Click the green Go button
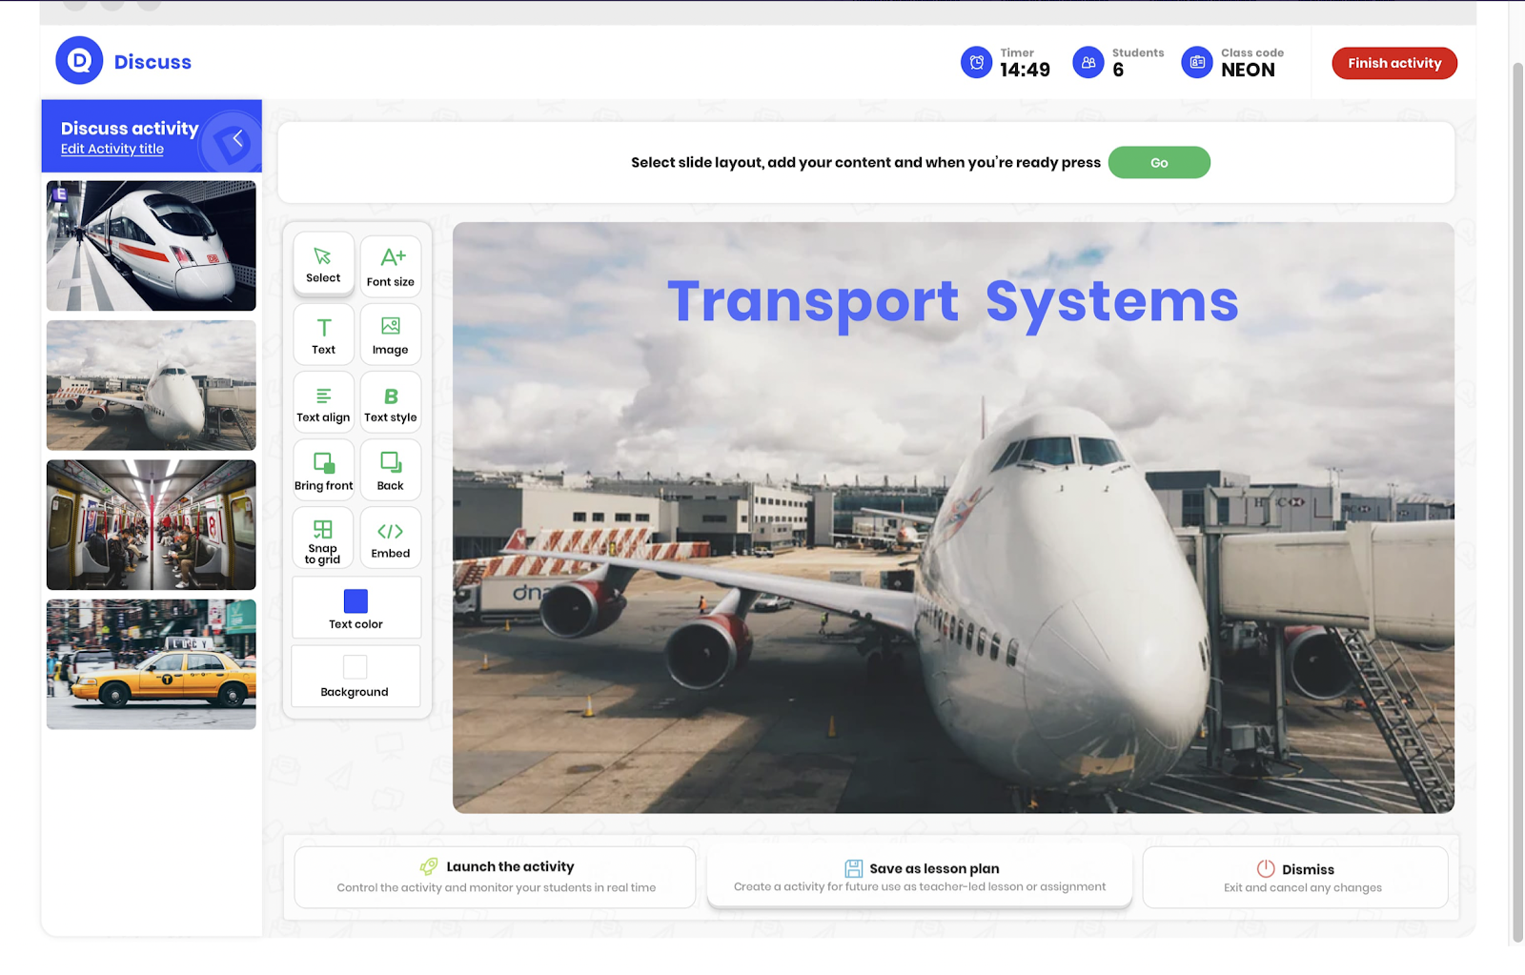The height and width of the screenshot is (975, 1525). click(x=1159, y=162)
